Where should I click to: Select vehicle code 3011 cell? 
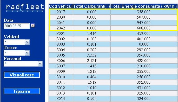[x=61, y=82]
